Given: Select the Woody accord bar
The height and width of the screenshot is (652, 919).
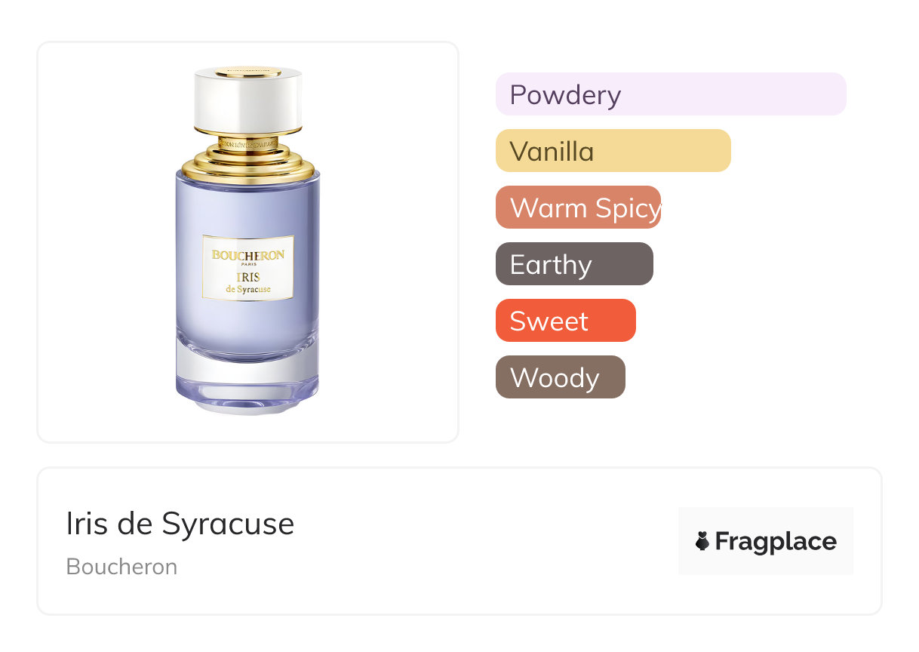Looking at the screenshot, I should coord(561,377).
